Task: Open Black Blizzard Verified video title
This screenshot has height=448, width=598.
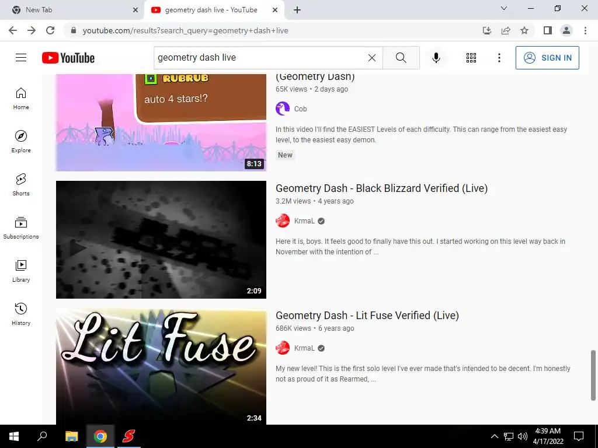Action: point(382,188)
